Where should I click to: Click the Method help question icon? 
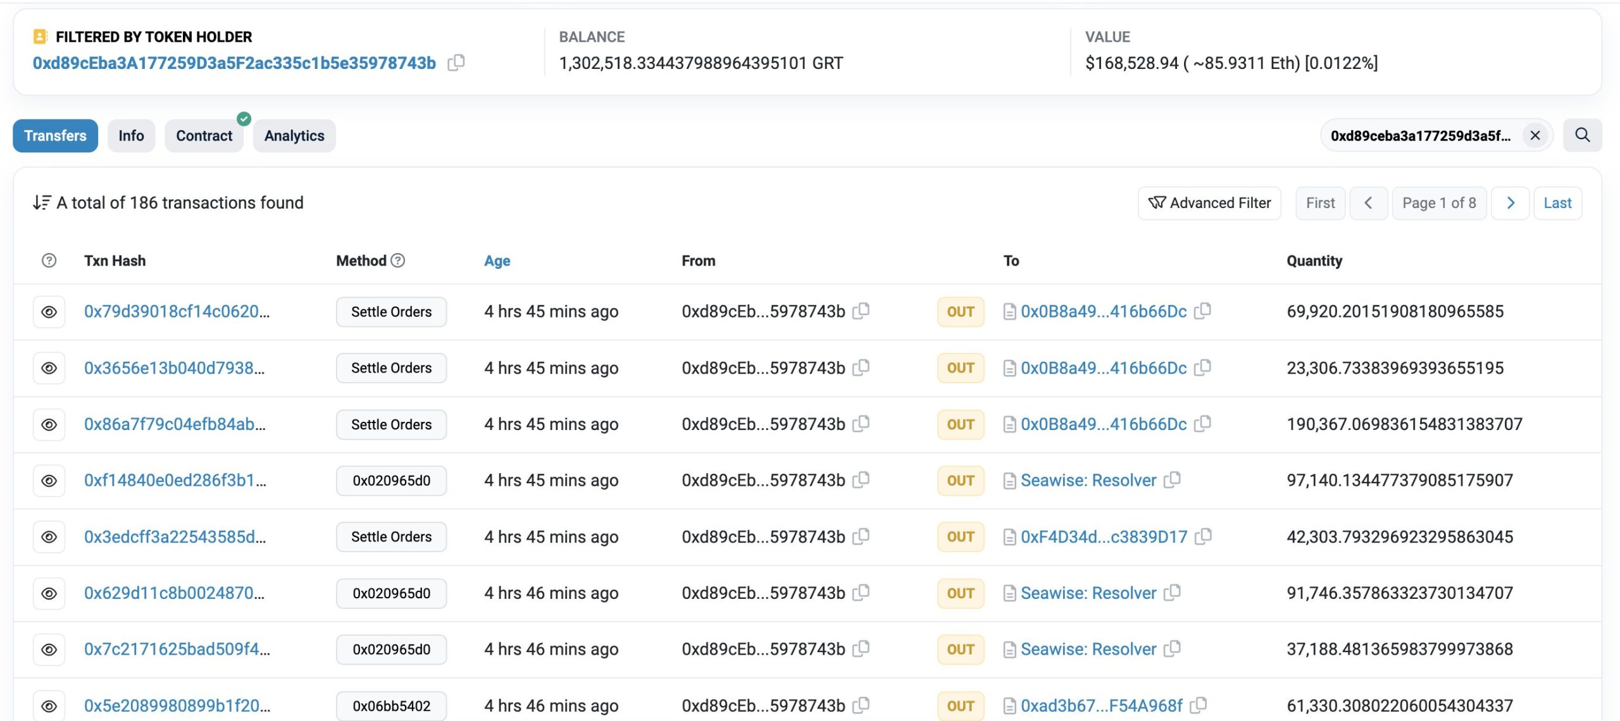click(x=397, y=261)
